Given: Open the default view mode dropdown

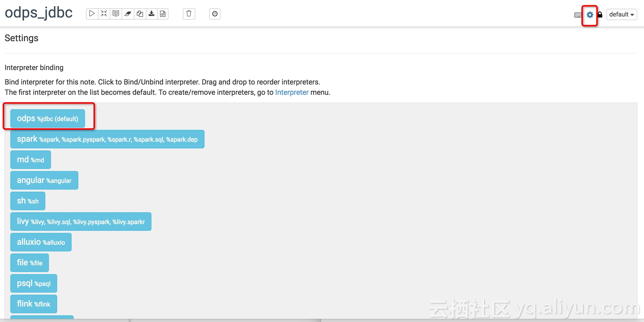Looking at the screenshot, I should (x=621, y=14).
